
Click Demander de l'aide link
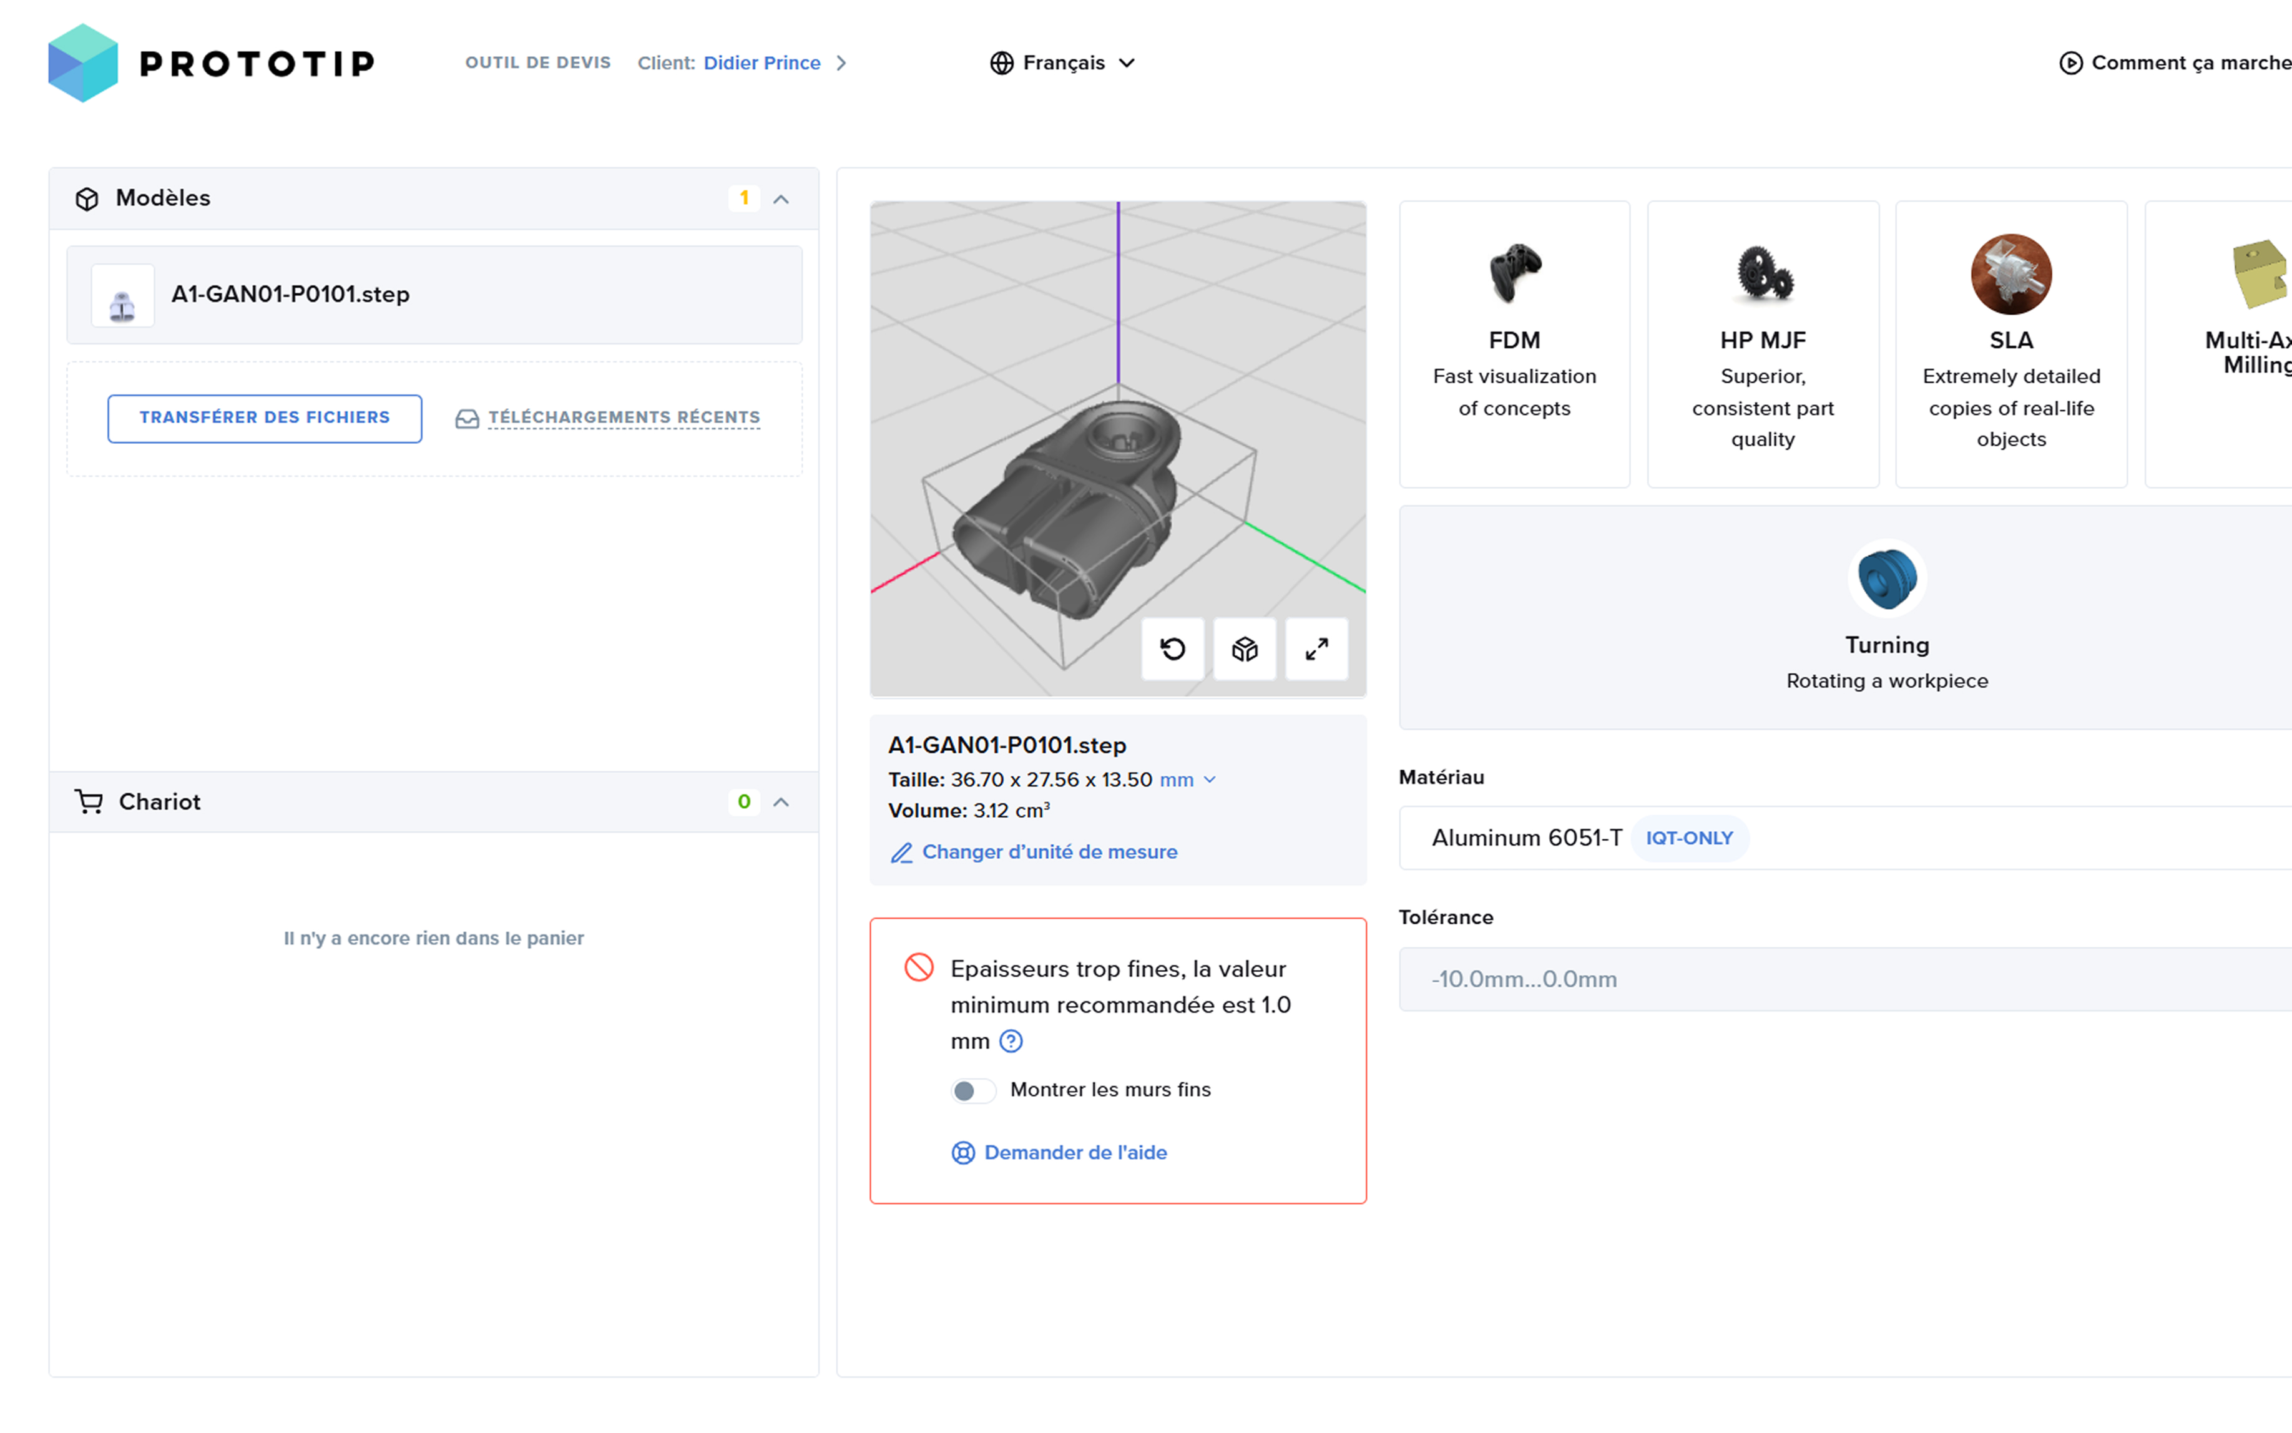tap(1075, 1153)
